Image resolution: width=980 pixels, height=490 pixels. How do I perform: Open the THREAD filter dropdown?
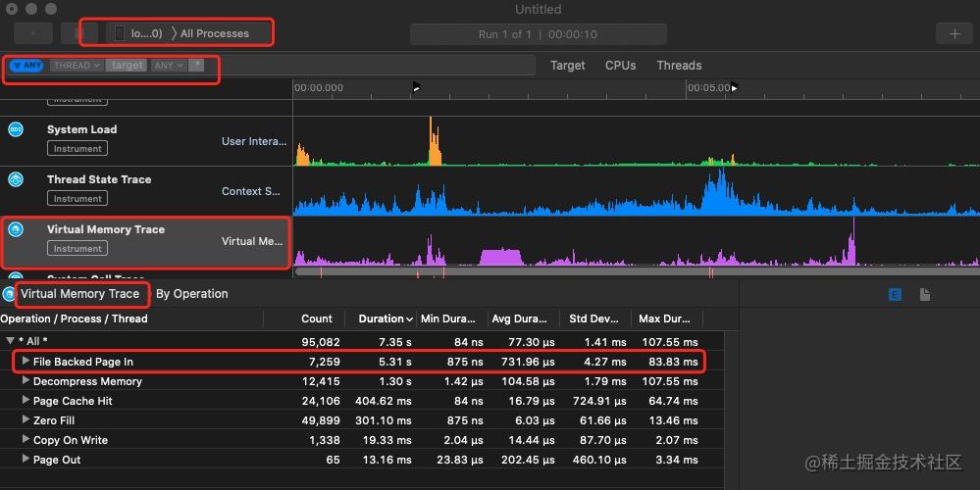[x=77, y=65]
